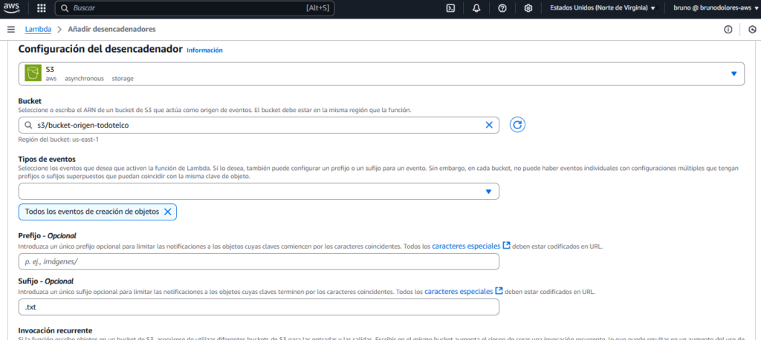This screenshot has width=761, height=340.
Task: Click the Invocación recurrente heading
Action: (55, 330)
